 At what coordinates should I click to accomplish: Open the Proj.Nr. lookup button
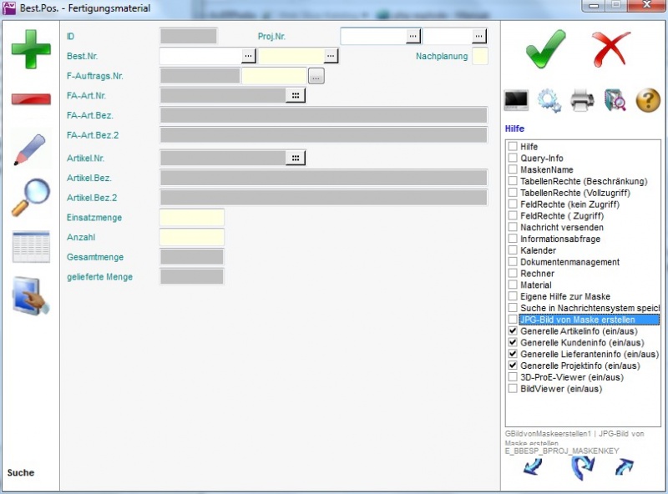pyautogui.click(x=412, y=36)
